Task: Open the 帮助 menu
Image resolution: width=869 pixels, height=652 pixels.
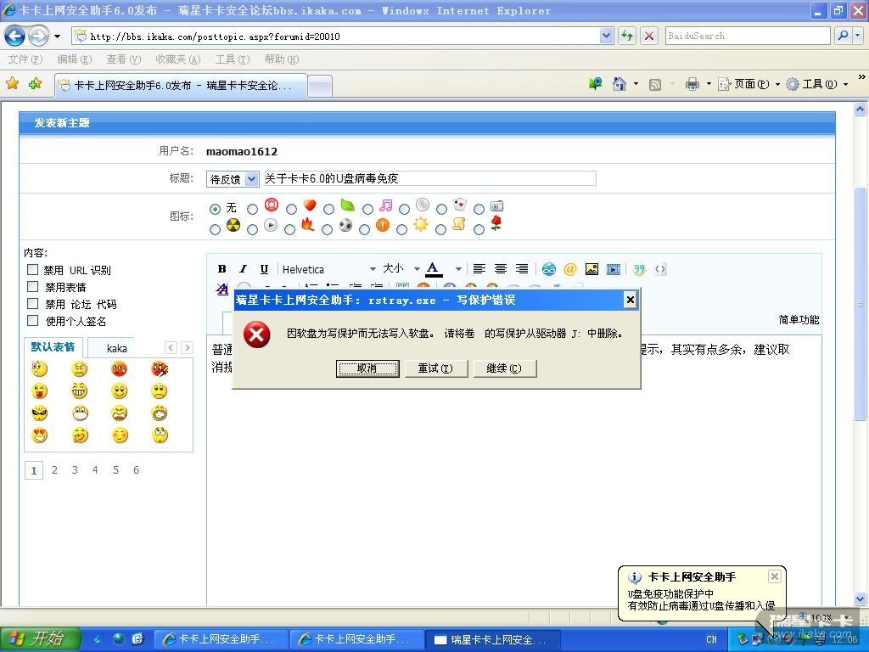Action: coord(282,59)
